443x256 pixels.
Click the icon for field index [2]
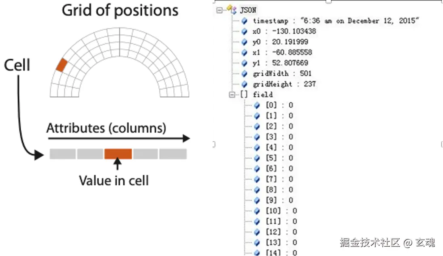[x=257, y=126]
